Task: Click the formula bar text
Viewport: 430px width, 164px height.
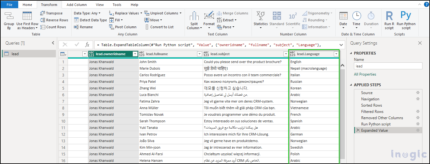Action: [x=209, y=45]
